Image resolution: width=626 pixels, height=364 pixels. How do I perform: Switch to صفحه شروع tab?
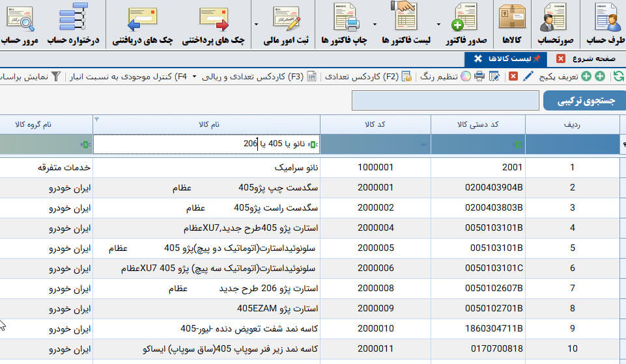coord(594,58)
